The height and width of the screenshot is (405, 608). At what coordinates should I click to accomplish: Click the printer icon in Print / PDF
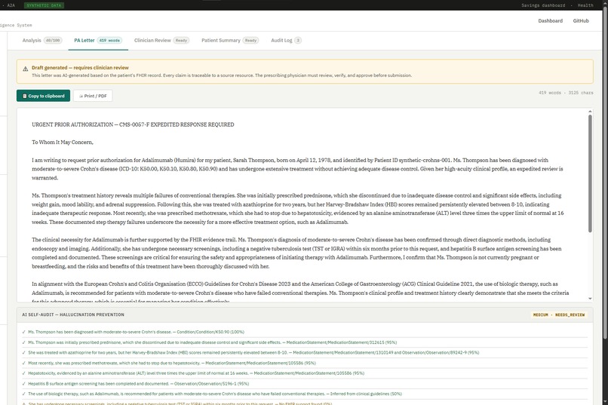[81, 96]
